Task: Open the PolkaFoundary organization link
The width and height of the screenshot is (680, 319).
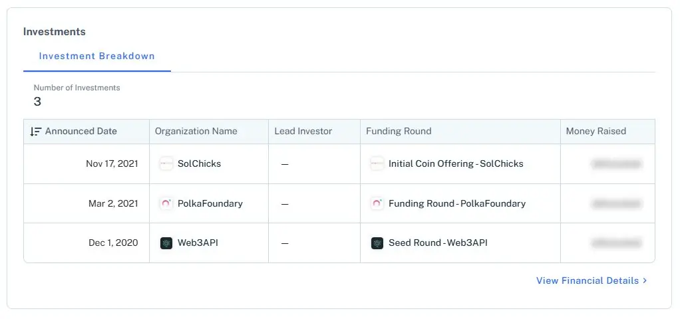Action: [210, 204]
